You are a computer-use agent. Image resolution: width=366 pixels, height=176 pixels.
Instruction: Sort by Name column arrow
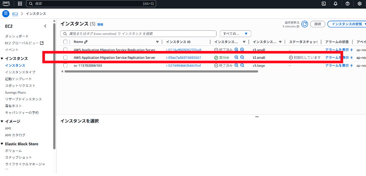point(157,42)
